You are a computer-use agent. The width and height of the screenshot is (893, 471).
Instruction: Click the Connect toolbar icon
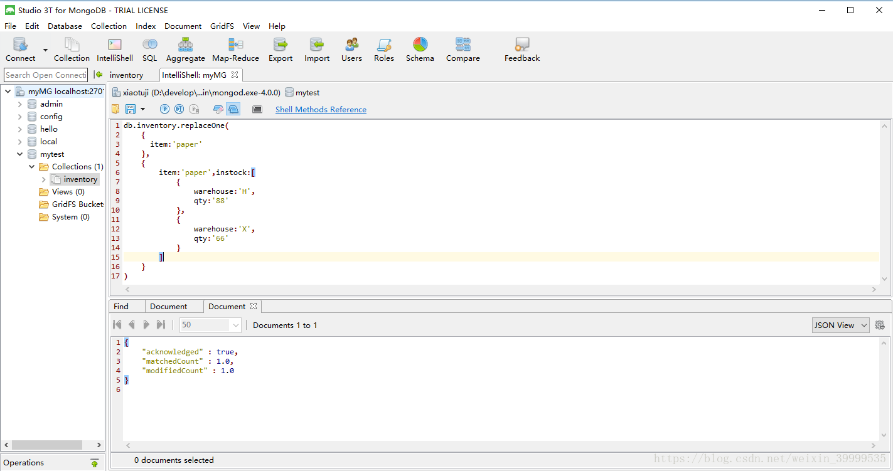tap(21, 50)
